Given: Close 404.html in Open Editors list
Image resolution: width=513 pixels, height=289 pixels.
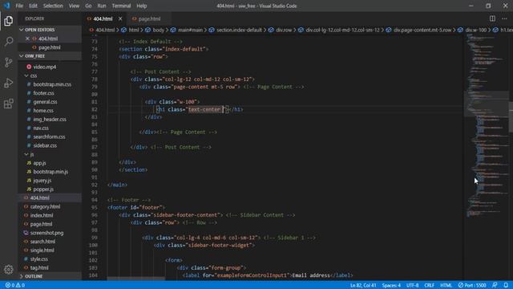Looking at the screenshot, I should [x=27, y=39].
